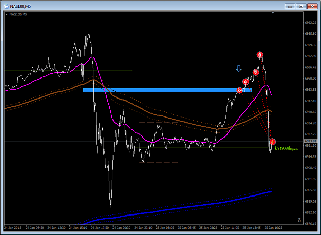Minimize the NAS100,M5 chart window
Screen dimensions: 321x235
click(x=290, y=6)
